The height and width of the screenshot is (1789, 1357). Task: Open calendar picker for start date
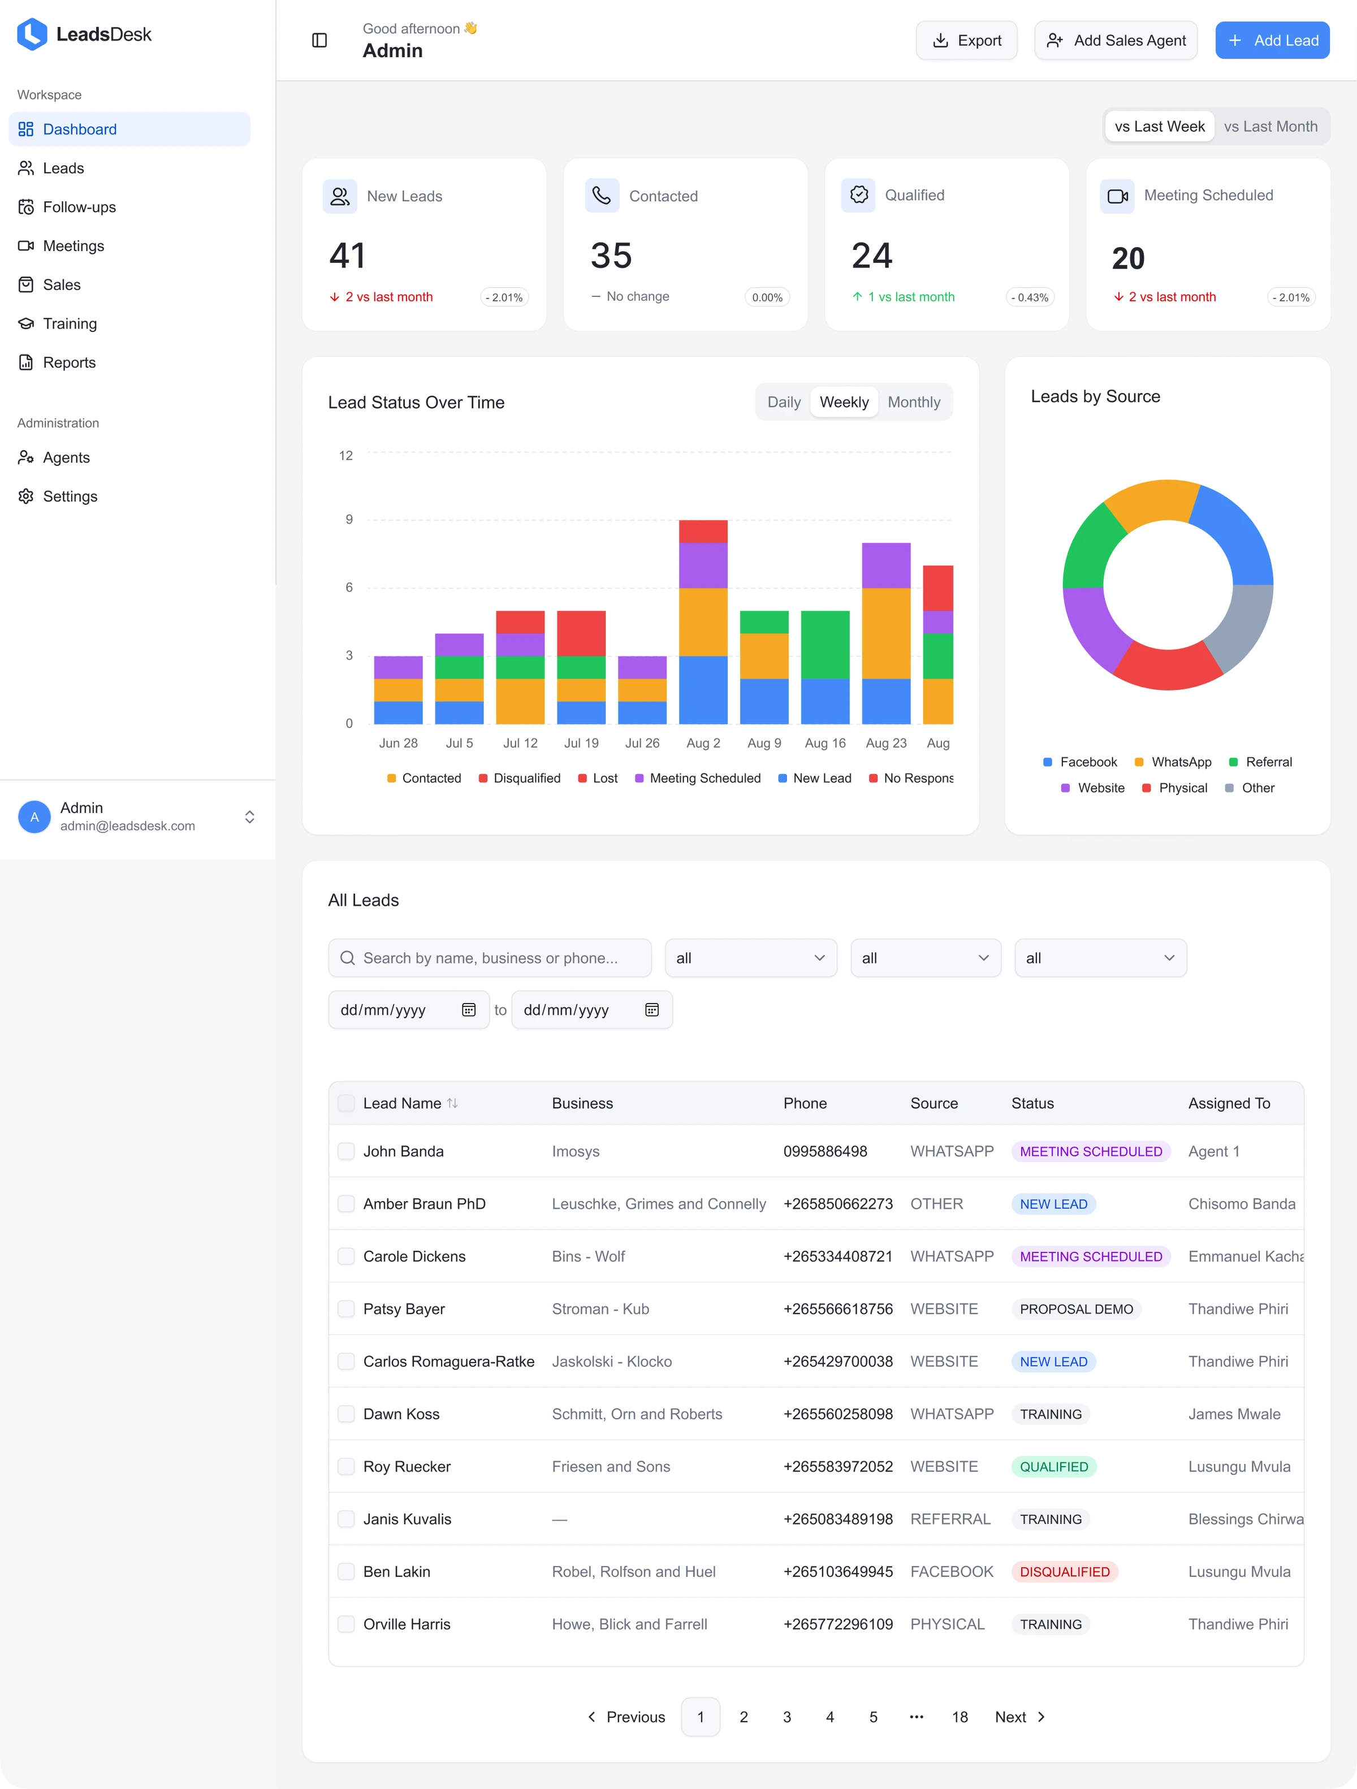point(469,1010)
